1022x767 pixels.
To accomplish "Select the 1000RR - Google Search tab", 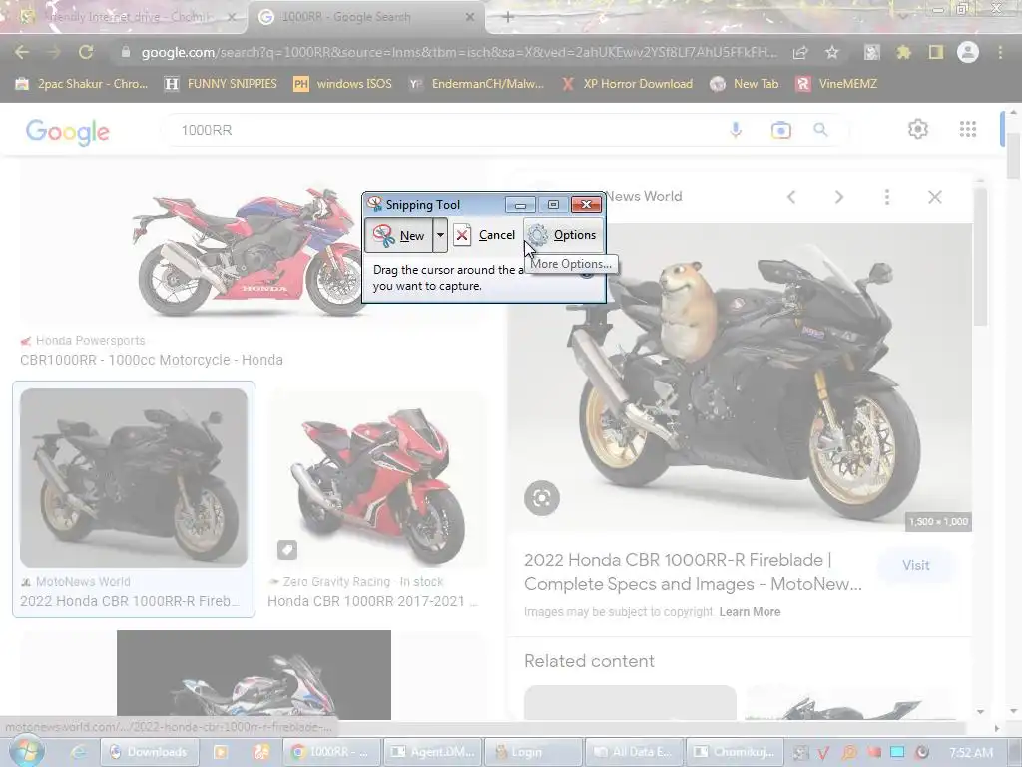I will coord(365,17).
